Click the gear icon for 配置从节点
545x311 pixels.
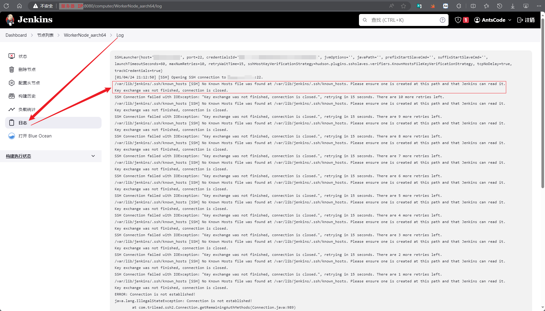[12, 83]
